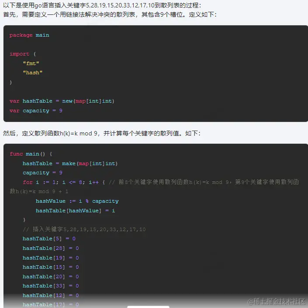Click the "hashTable[12] = 0" line
Screen dimensions: 308x308
(x=51, y=295)
